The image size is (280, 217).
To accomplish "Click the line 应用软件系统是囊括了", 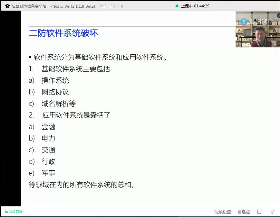I will [76, 115].
